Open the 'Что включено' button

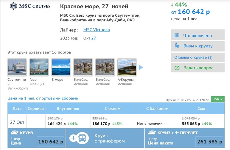[198, 35]
